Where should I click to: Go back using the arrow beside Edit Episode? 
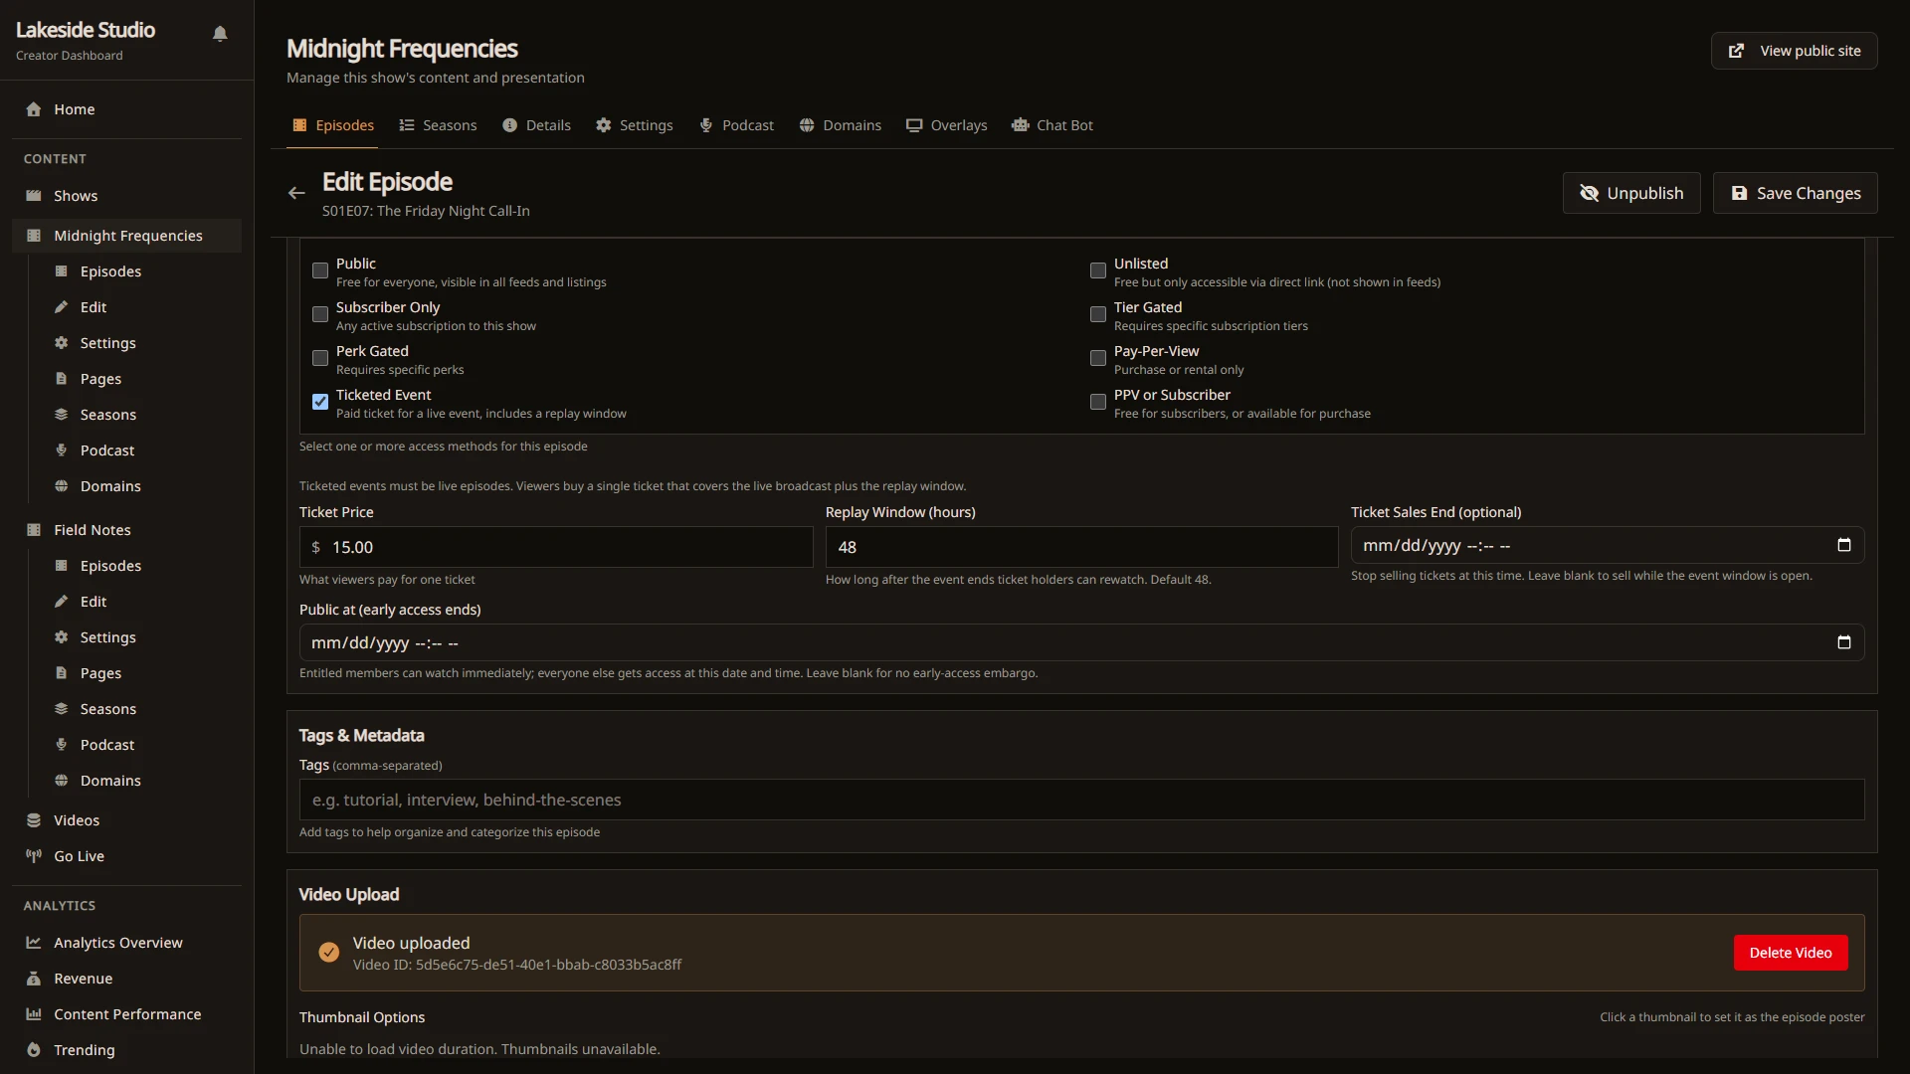click(296, 193)
